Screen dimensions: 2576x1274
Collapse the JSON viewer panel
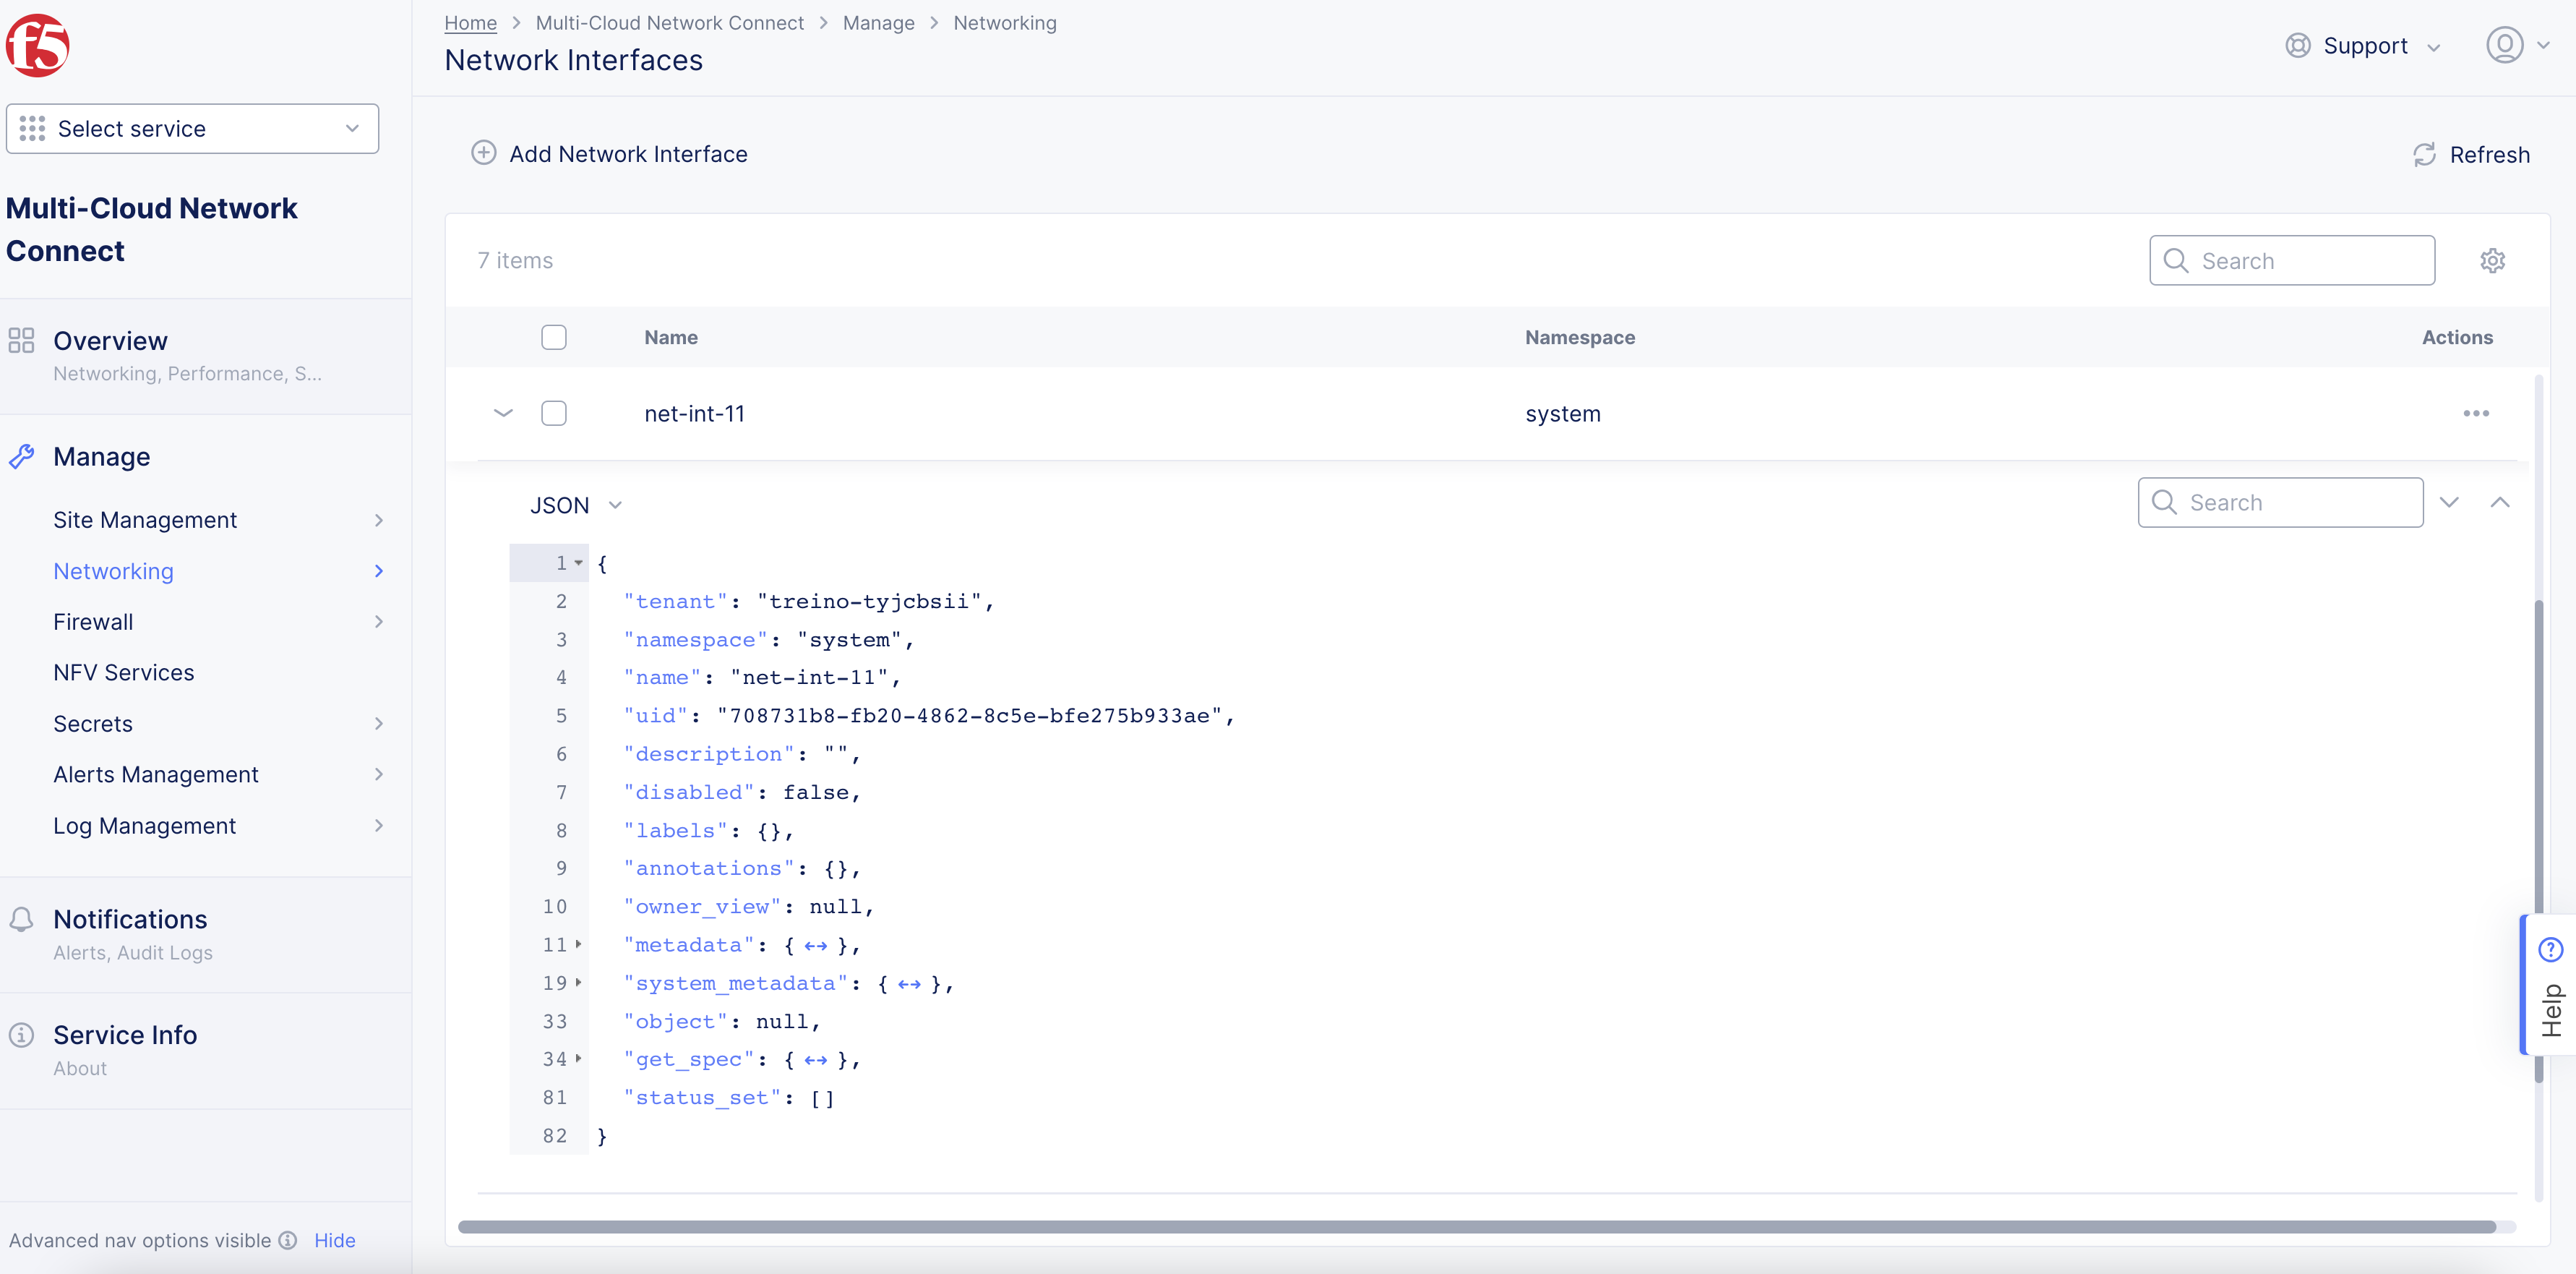[x=2500, y=503]
